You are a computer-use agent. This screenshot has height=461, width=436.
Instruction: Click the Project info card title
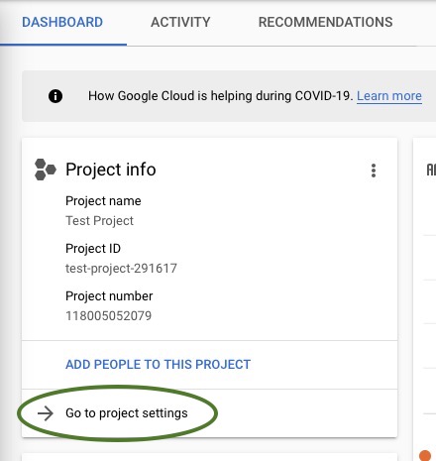111,170
